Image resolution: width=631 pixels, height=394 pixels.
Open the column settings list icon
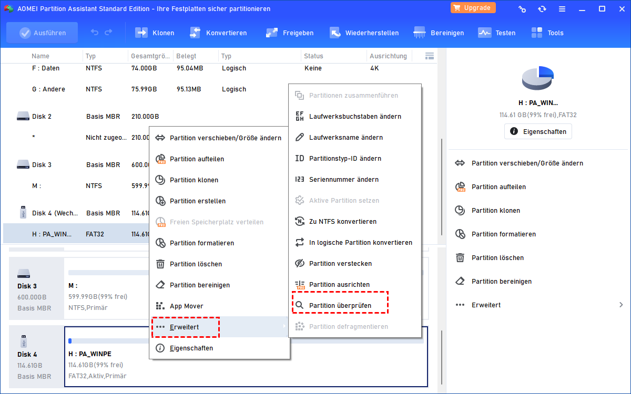pos(430,56)
